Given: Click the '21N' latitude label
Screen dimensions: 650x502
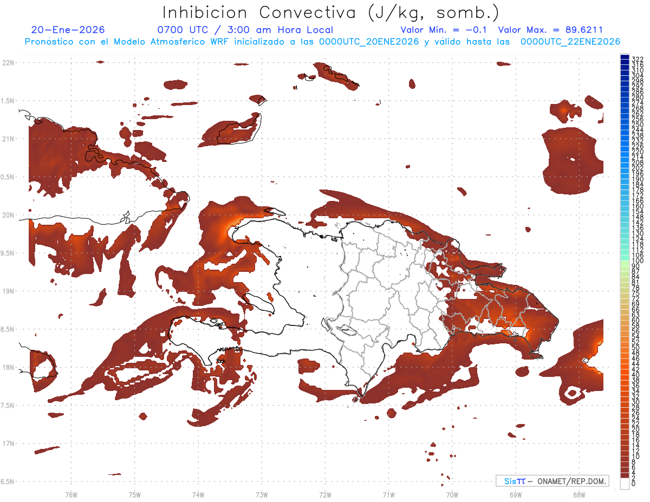Looking at the screenshot, I should tap(8, 139).
